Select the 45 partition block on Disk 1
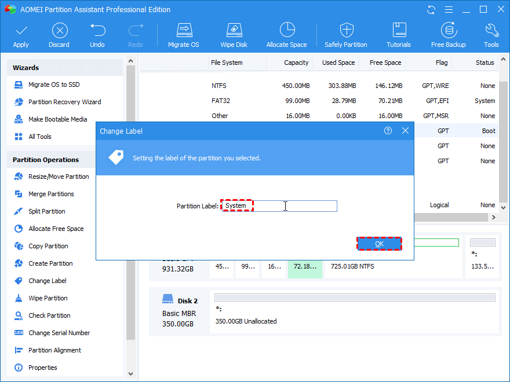 pos(221,269)
